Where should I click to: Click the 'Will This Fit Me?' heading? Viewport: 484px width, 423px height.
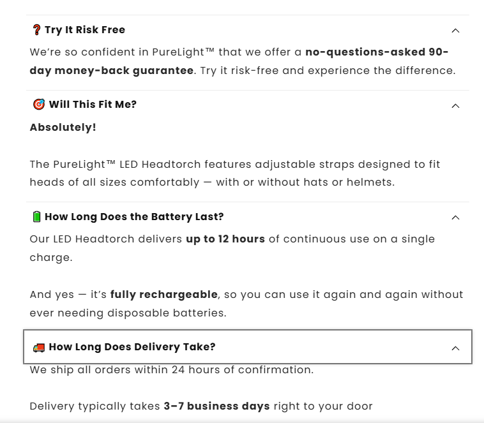[x=93, y=105]
